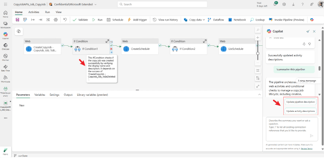Open Workloads in left sidebar

(x=5, y=79)
